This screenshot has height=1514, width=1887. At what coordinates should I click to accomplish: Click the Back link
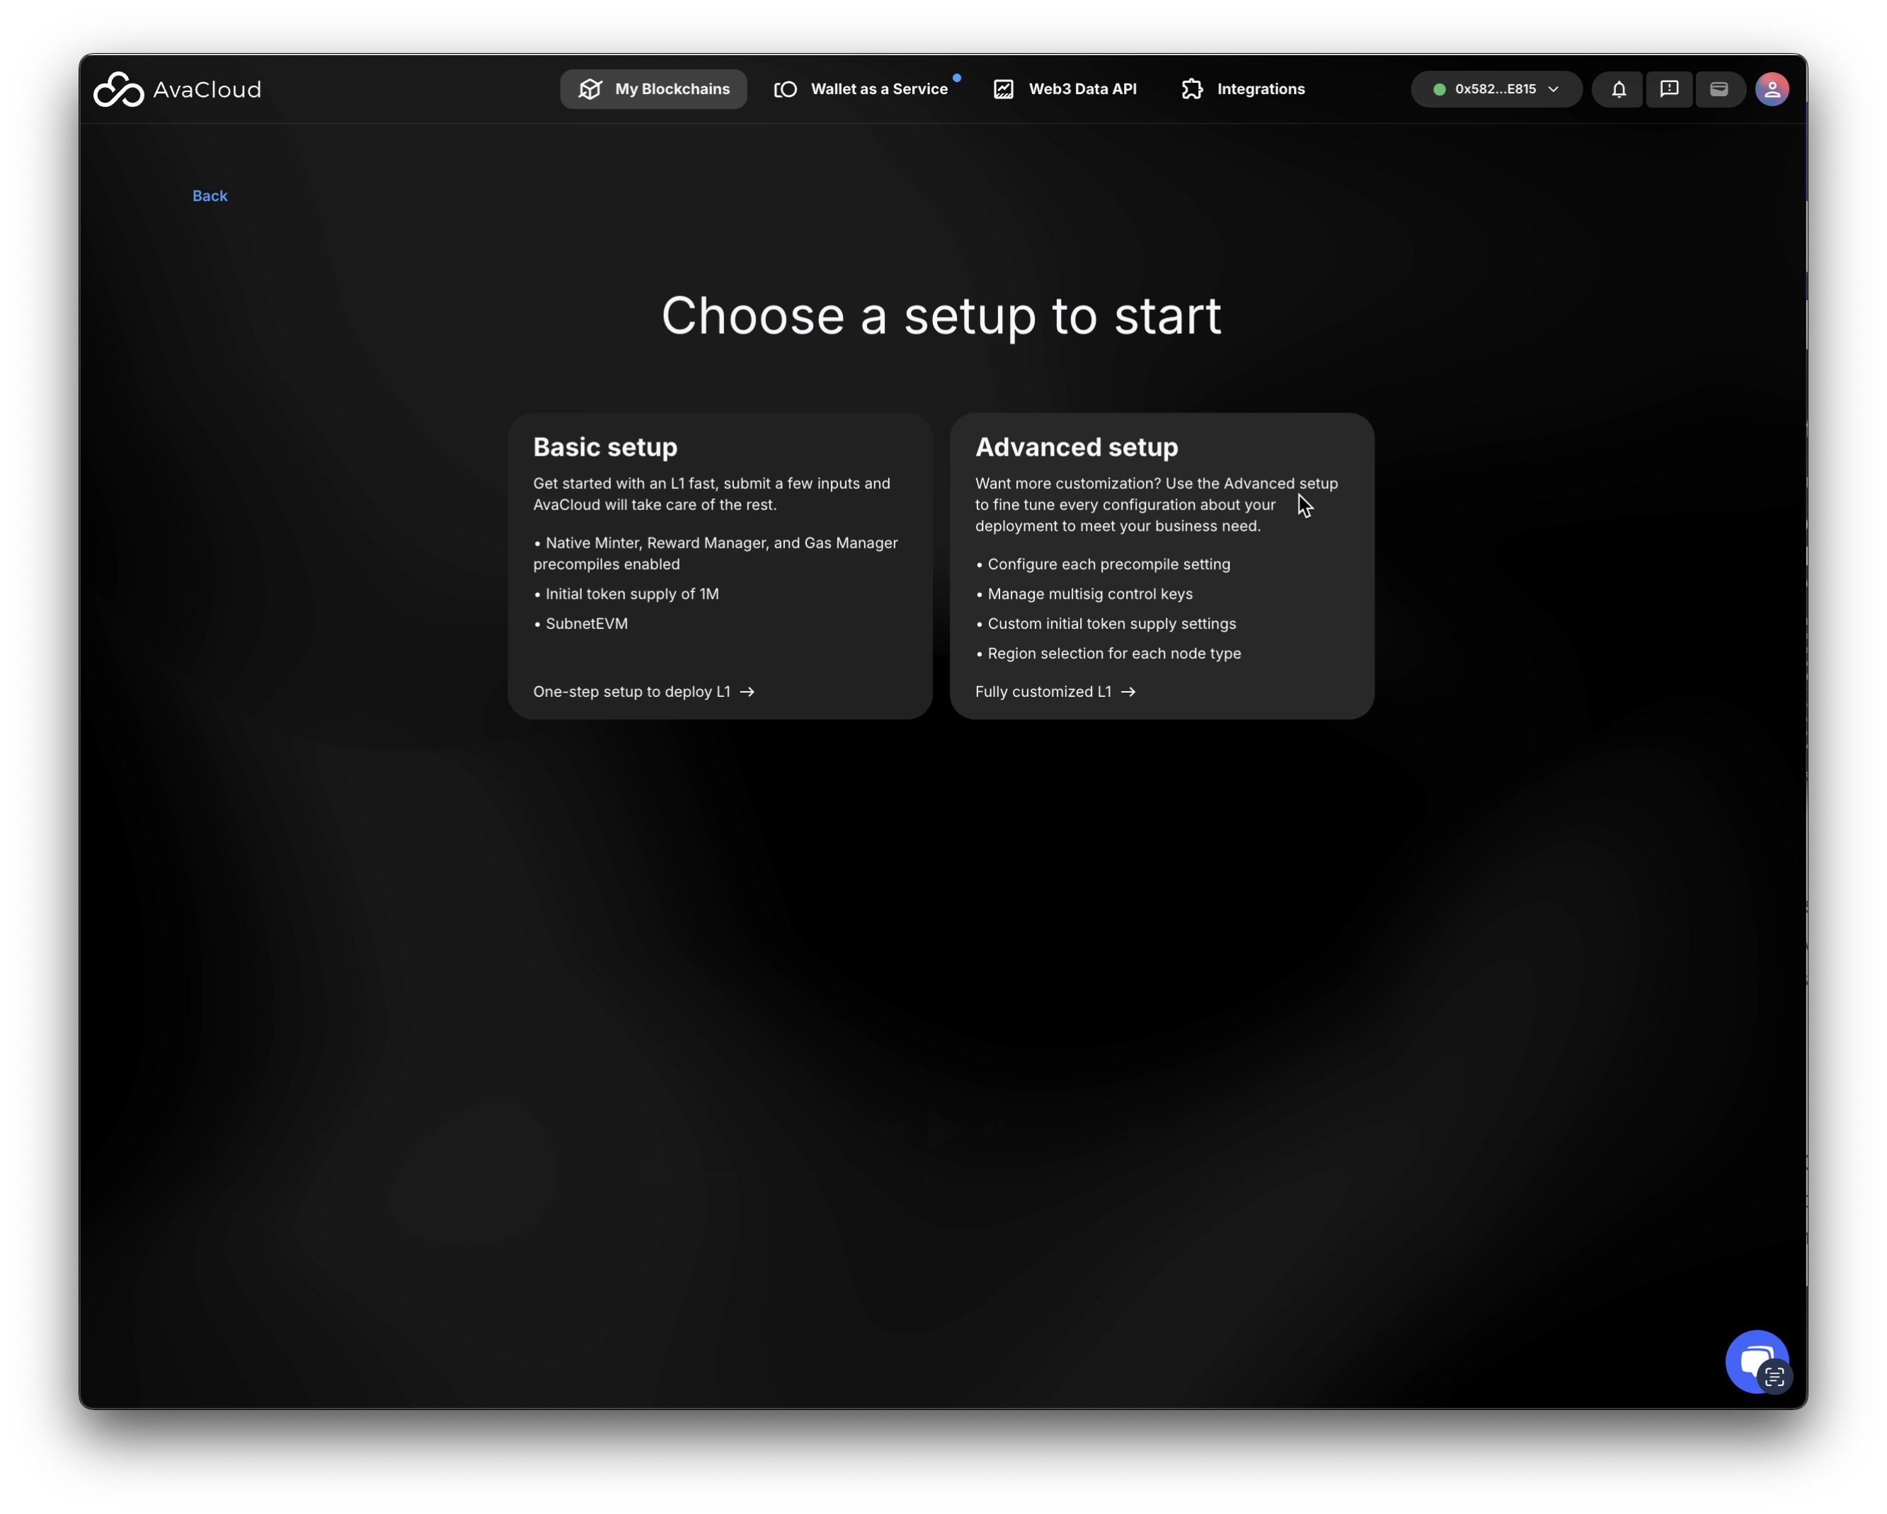click(210, 196)
